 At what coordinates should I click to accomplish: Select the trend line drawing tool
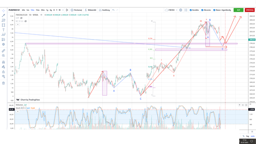[x=4, y=16]
